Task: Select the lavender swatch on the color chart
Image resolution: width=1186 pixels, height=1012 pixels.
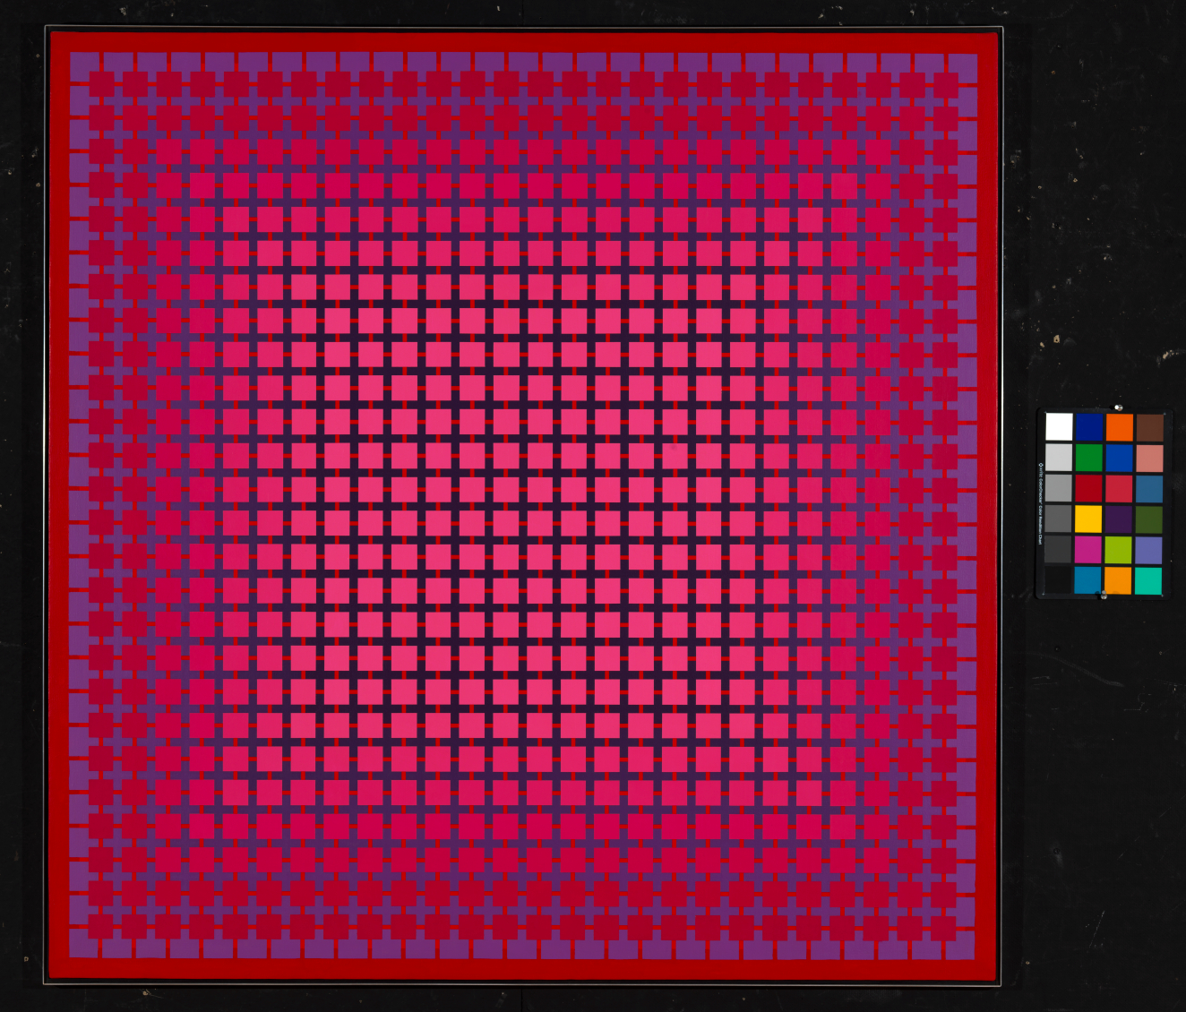Action: (1149, 550)
